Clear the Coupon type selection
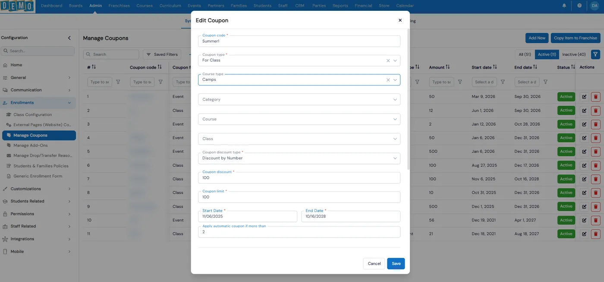 pos(388,60)
